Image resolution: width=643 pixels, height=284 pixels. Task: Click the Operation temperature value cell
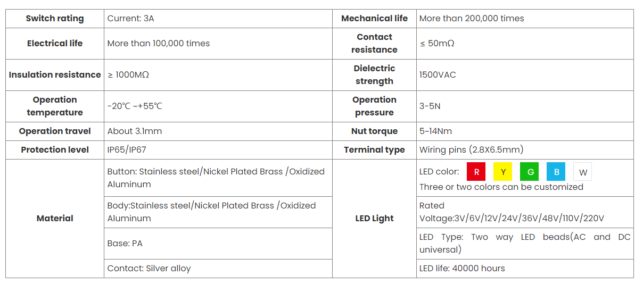[135, 106]
